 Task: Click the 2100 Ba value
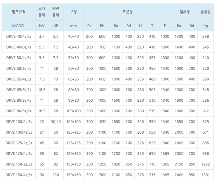click(116, 175)
